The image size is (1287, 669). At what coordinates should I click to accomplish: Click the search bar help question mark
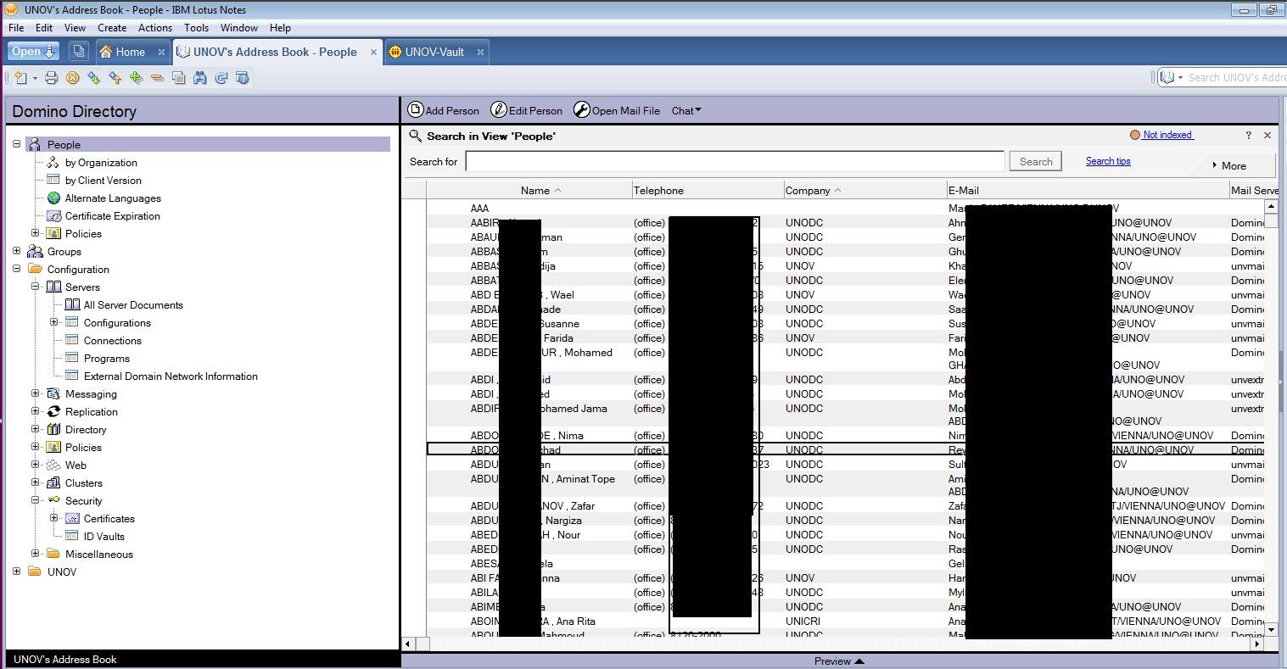pos(1248,135)
